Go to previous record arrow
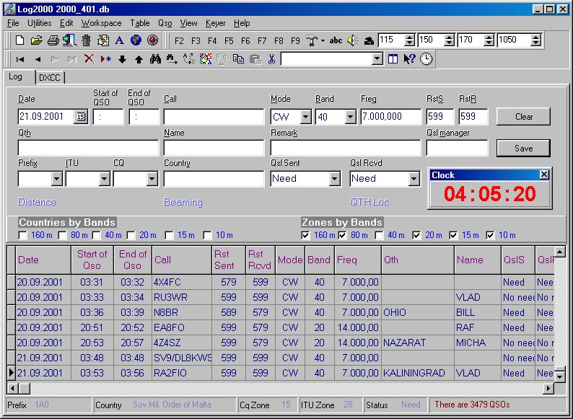Viewport: 573px width, 419px height. 38,59
